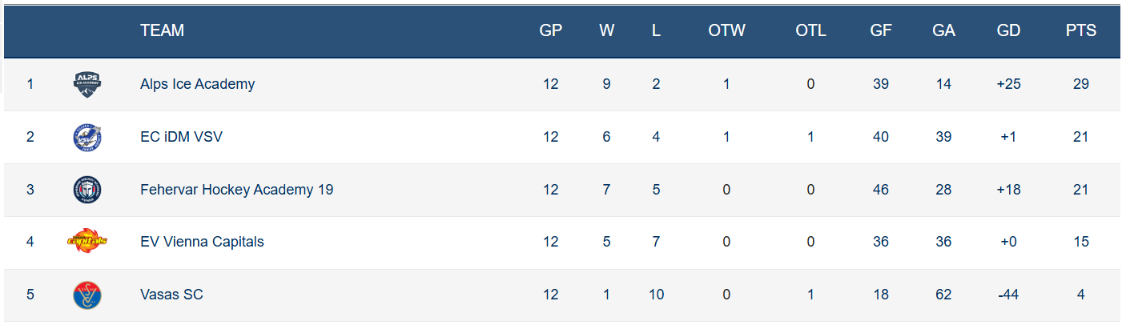Select the Vasas SC team name
Screen dimensions: 1122x325
tap(171, 295)
